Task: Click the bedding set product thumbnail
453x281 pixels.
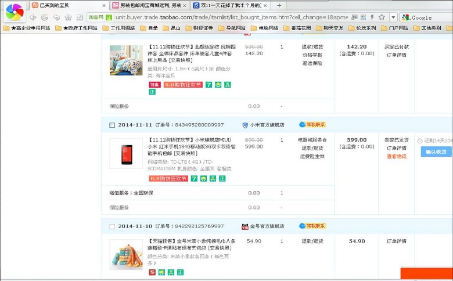Action: [x=126, y=60]
